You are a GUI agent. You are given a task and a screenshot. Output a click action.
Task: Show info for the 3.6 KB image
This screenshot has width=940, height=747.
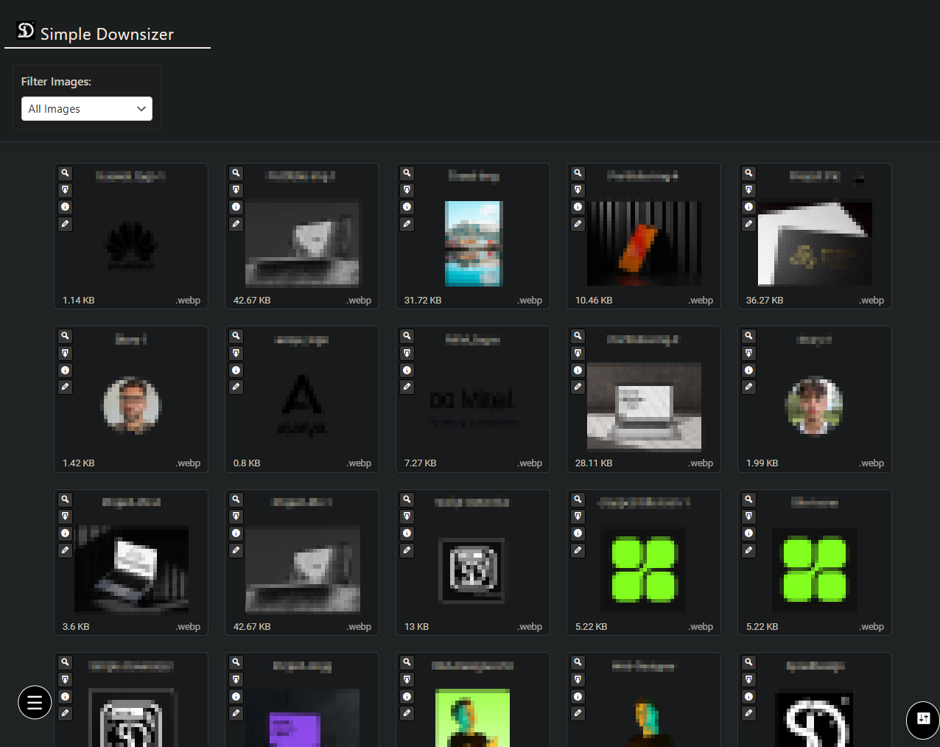(x=66, y=533)
